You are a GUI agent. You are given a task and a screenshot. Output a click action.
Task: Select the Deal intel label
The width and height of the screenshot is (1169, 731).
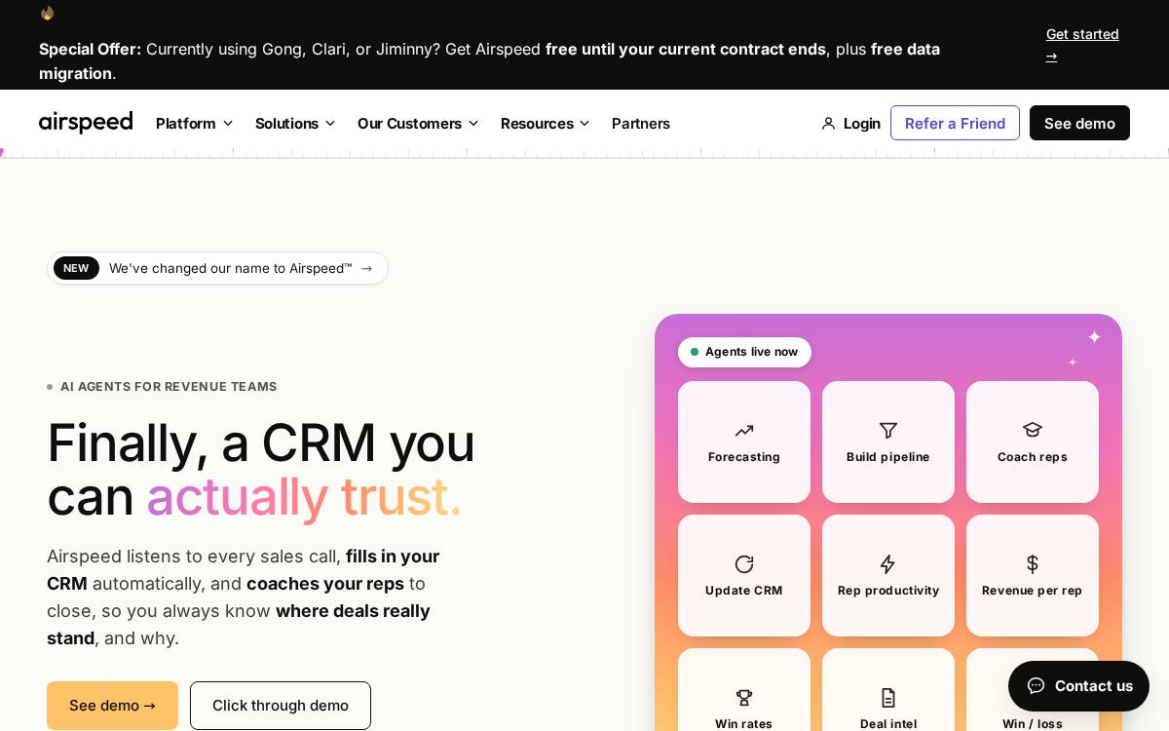(x=888, y=724)
